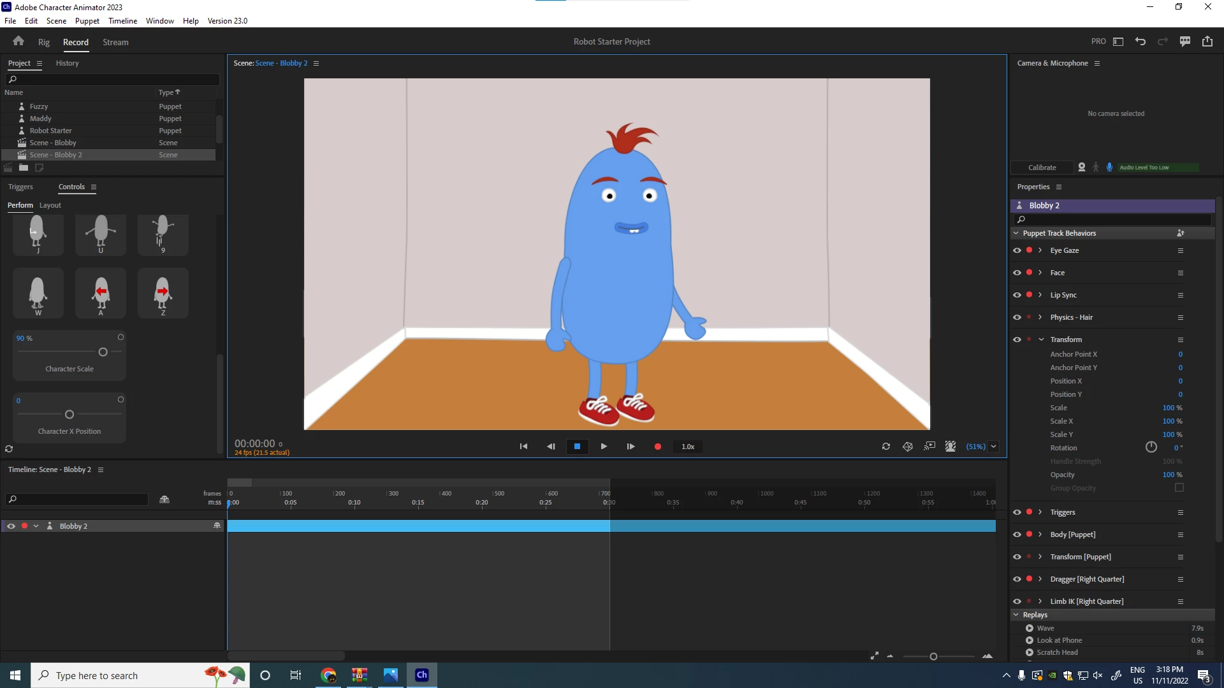Switch to the Rig workspace tab
Viewport: 1224px width, 688px height.
[x=43, y=42]
